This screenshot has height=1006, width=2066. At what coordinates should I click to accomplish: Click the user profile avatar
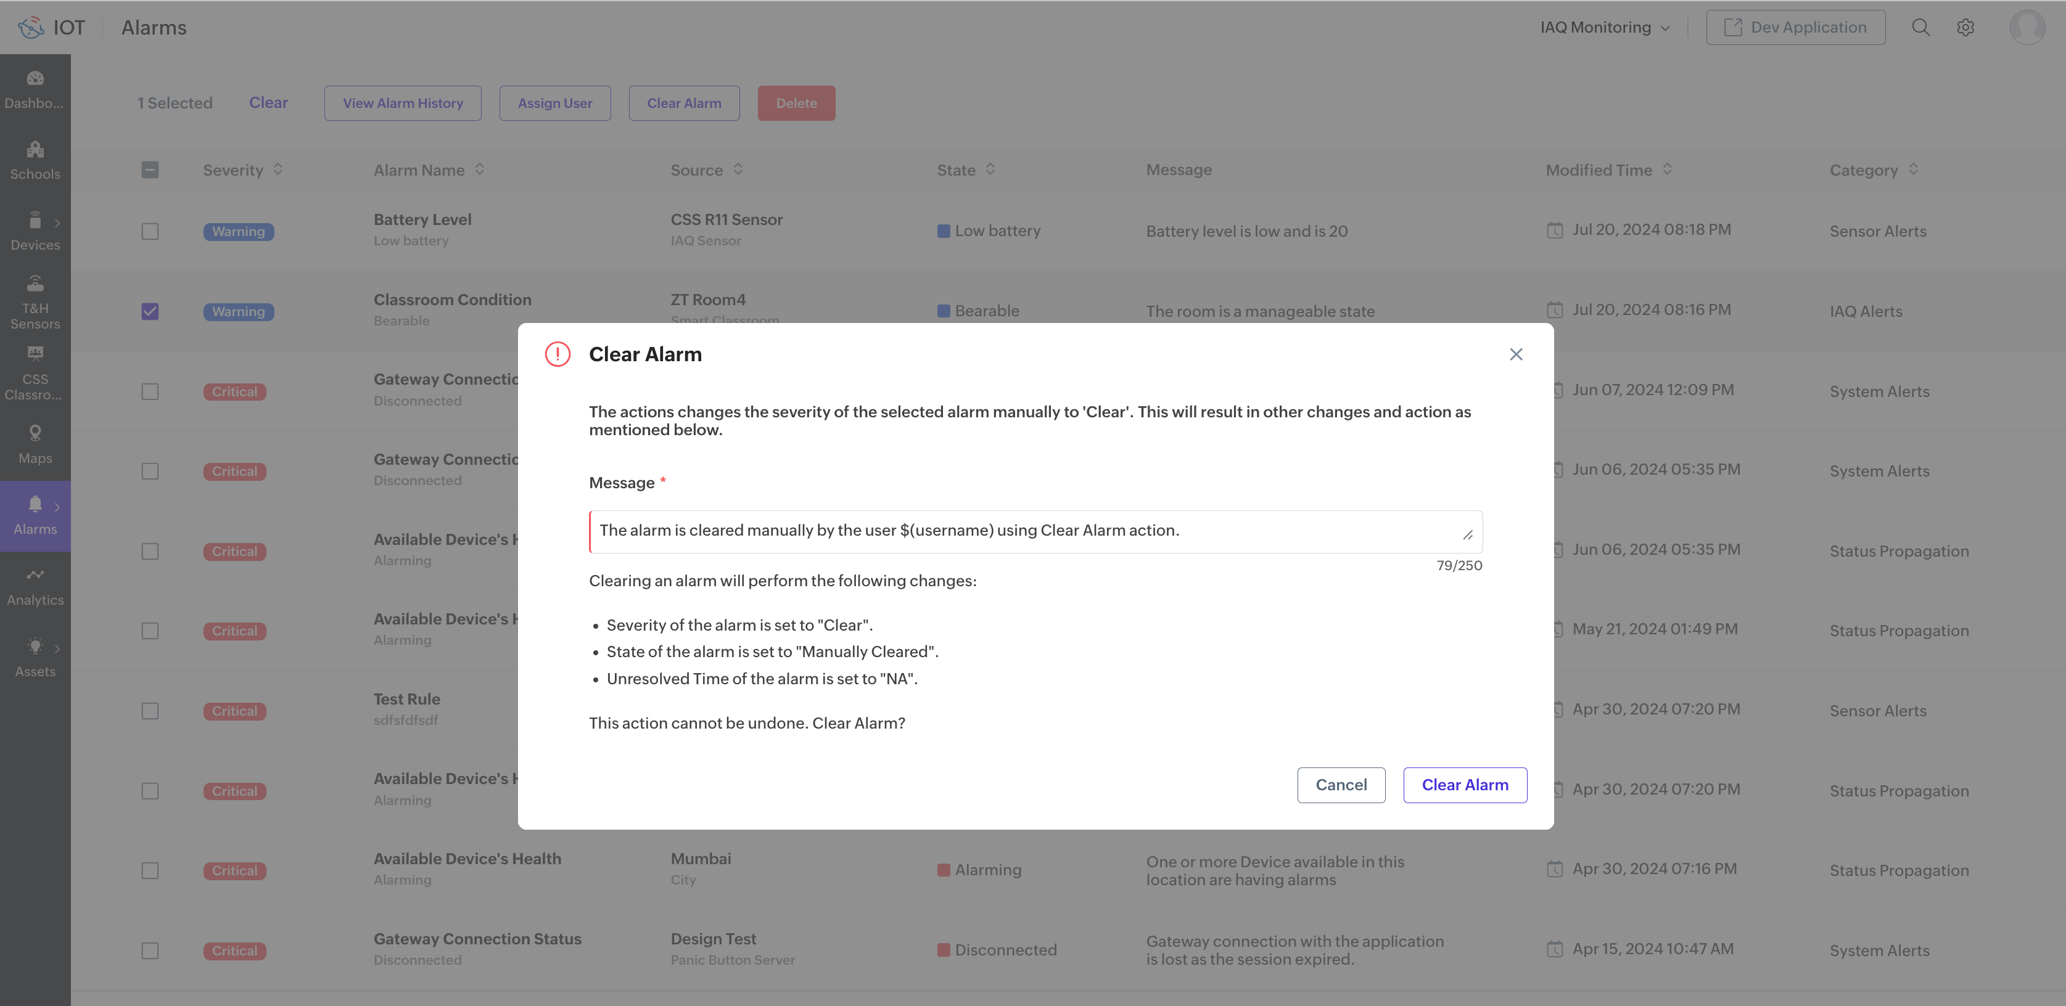click(x=2027, y=27)
